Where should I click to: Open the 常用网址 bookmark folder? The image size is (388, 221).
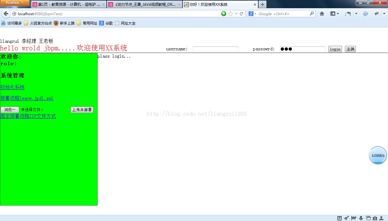pyautogui.click(x=87, y=23)
